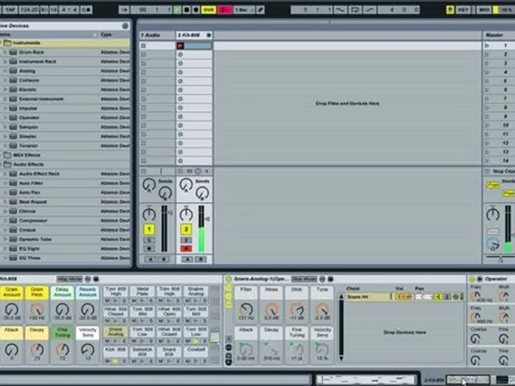
Task: Toggle the yellow OVR overdub button
Action: [x=209, y=10]
